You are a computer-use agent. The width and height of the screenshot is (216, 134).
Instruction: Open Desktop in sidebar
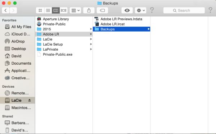click(18, 48)
